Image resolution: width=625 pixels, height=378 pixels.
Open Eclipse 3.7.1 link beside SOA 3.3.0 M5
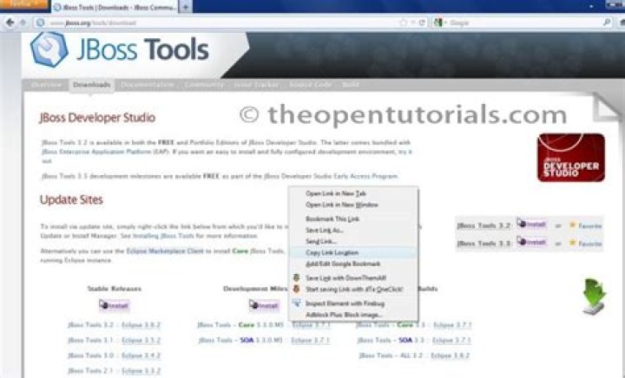coord(311,340)
